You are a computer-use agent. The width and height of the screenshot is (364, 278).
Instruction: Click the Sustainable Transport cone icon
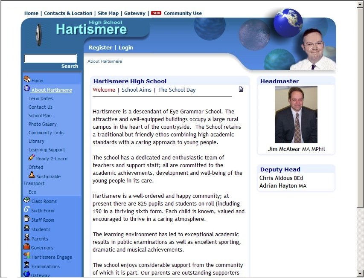pos(32,175)
